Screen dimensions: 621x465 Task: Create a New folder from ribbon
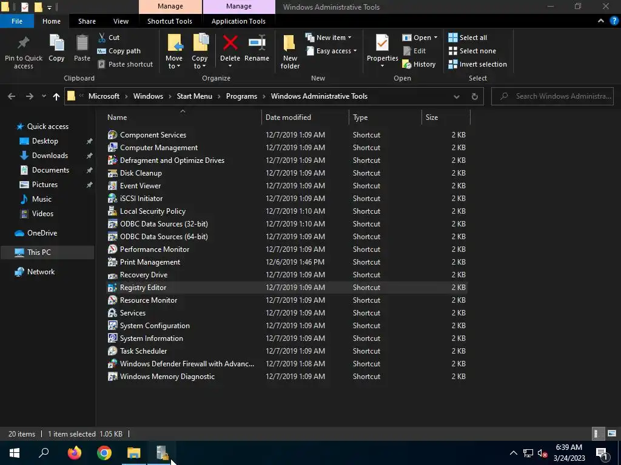click(x=290, y=51)
